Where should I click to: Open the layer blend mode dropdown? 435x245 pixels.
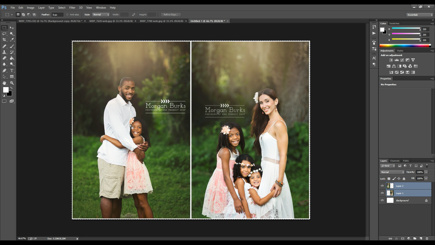pos(392,172)
